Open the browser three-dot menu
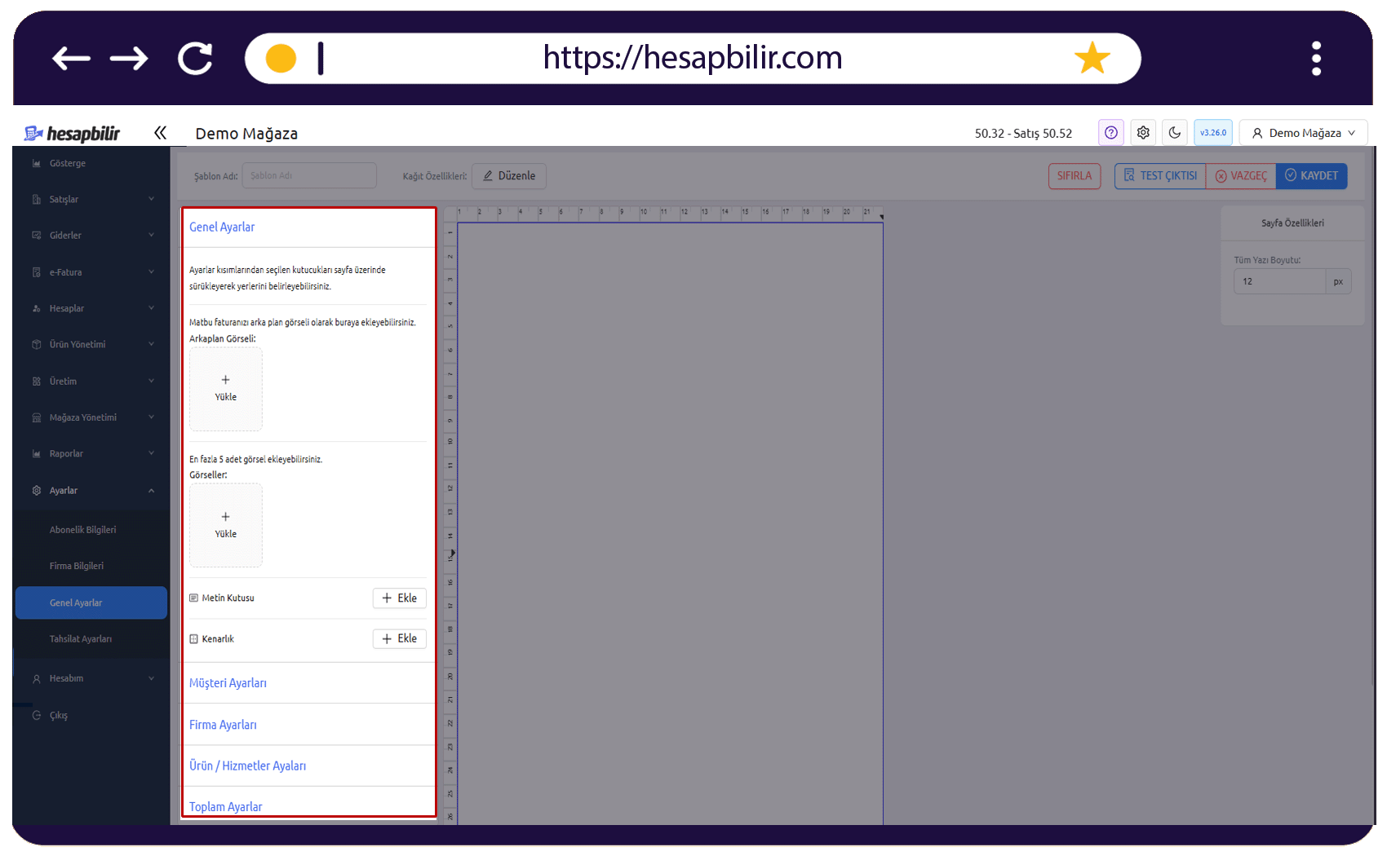The image size is (1387, 856). click(1316, 58)
